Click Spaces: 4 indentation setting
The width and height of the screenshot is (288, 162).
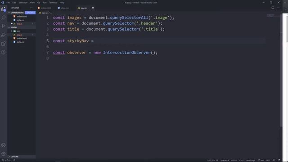click(225, 160)
